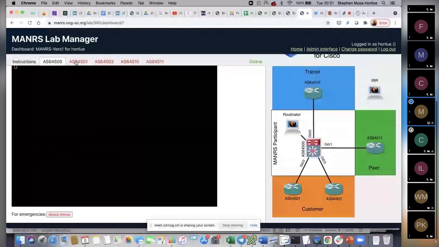The width and height of the screenshot is (439, 247).
Task: Select participant PK video tile
Action: (x=421, y=225)
